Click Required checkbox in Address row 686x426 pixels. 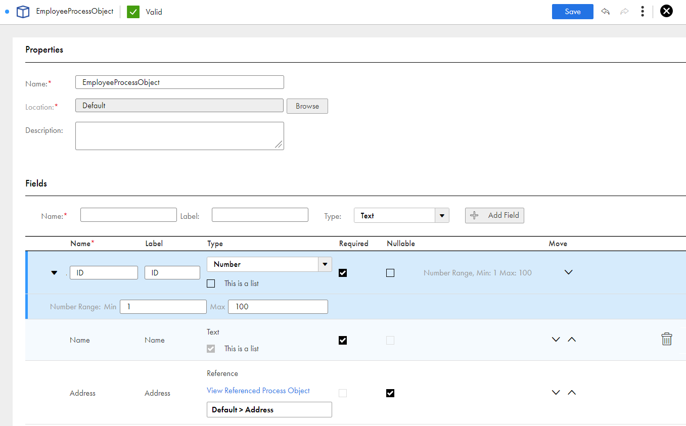(x=343, y=393)
